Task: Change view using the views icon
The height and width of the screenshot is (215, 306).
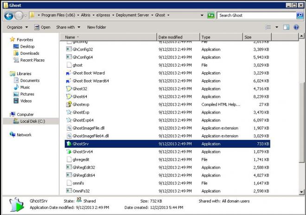Action: click(268, 27)
